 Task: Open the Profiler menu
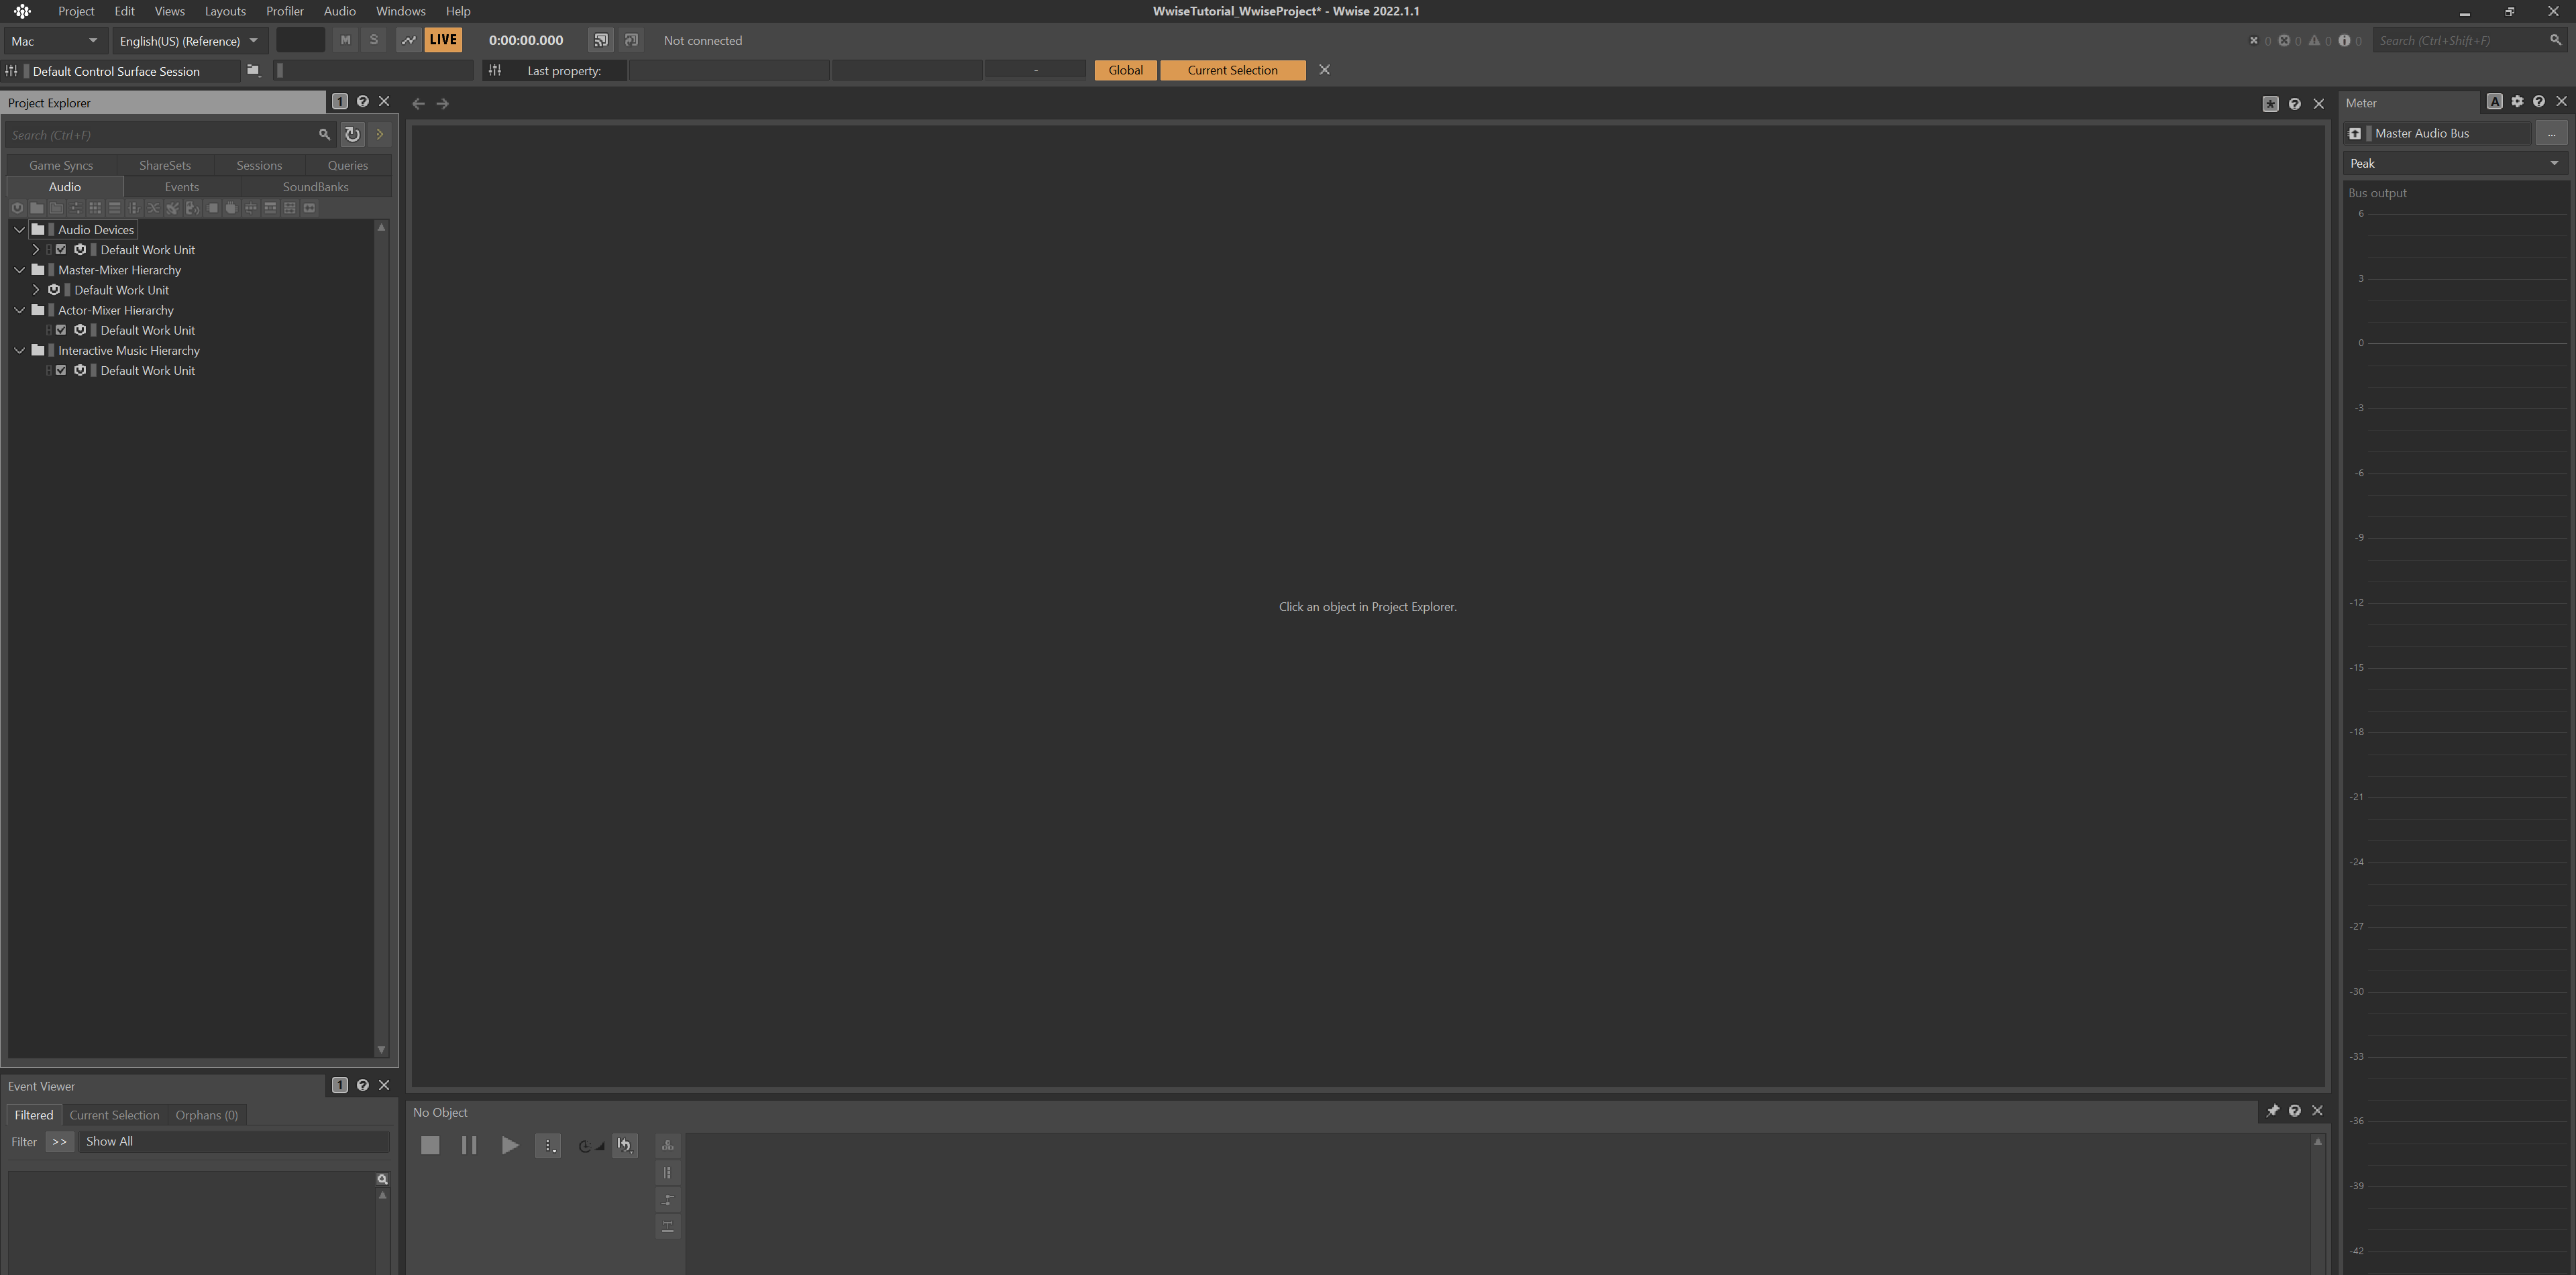coord(284,11)
